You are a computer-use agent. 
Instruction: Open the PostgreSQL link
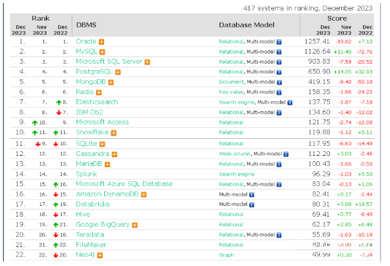(94, 72)
